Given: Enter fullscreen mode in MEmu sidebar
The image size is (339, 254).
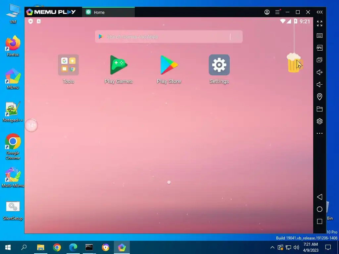Looking at the screenshot, I should tap(319, 23).
